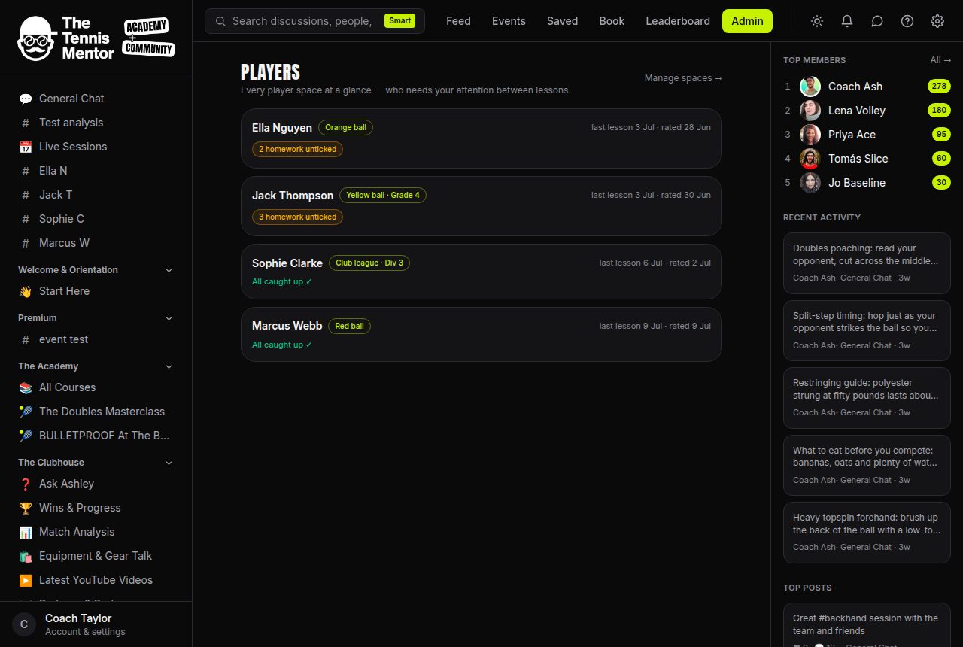963x647 pixels.
Task: Click the Latest YouTube Videos play icon
Action: 26,580
